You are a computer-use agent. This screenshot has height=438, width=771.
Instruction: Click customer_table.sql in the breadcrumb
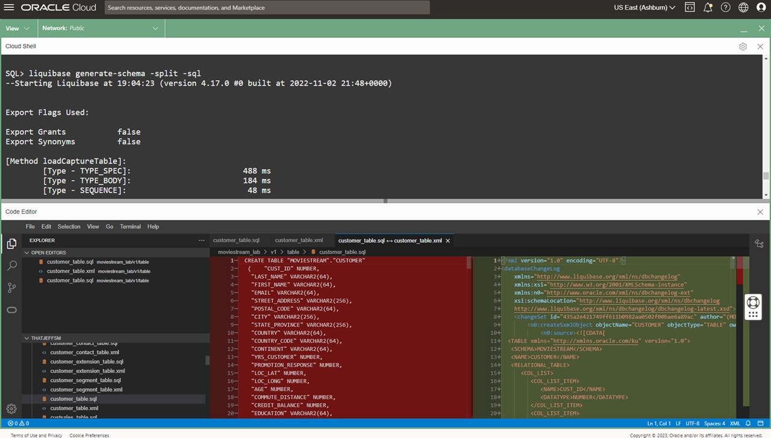click(x=342, y=252)
